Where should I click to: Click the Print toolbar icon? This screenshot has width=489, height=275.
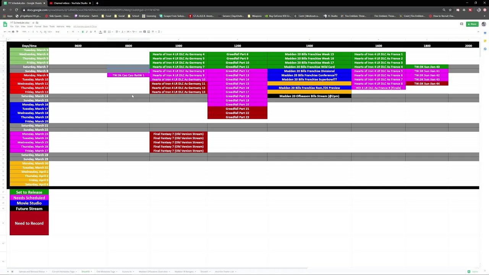13,32
